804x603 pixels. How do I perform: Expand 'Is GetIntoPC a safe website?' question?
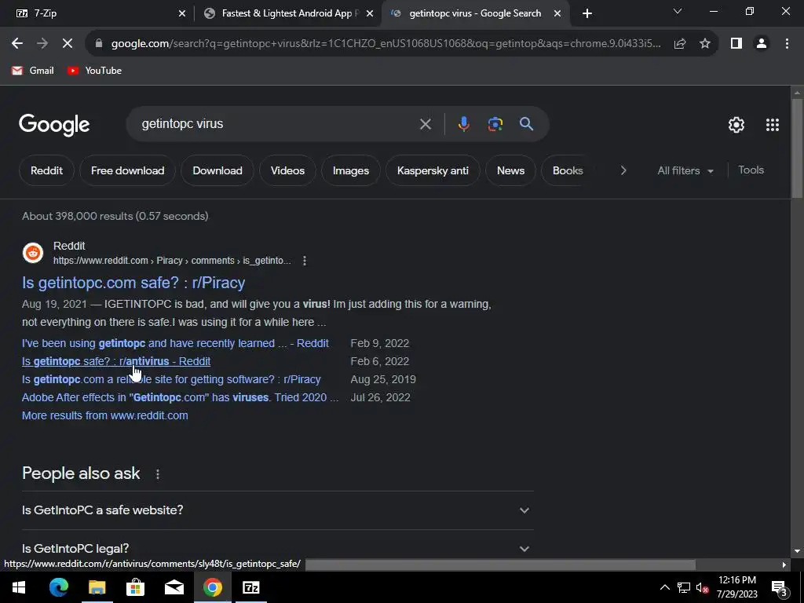[x=277, y=510]
